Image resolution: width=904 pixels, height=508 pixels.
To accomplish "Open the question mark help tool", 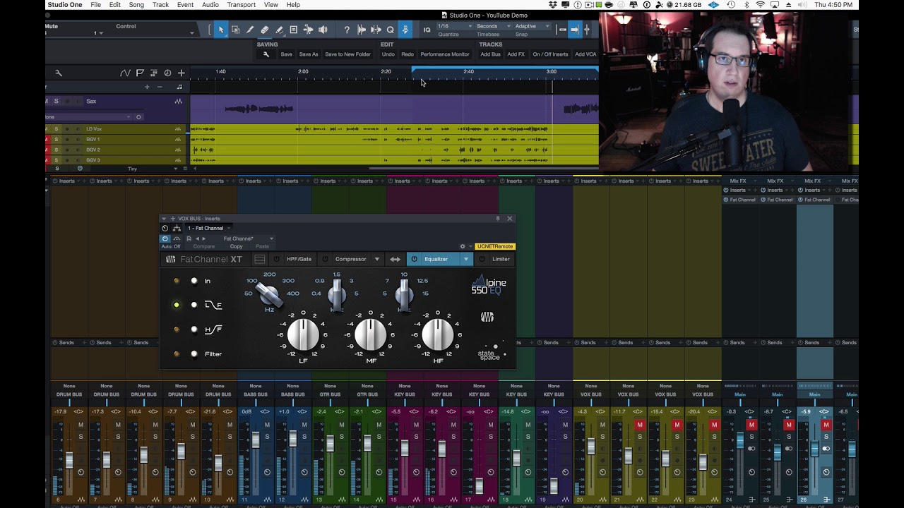I will (x=347, y=30).
